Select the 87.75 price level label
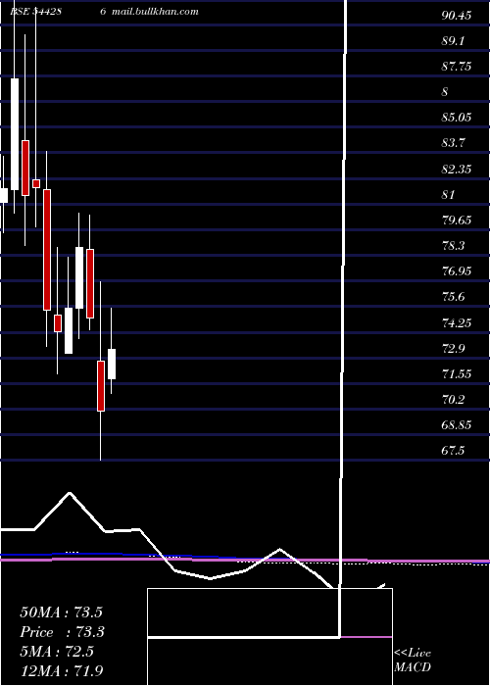 coord(457,67)
